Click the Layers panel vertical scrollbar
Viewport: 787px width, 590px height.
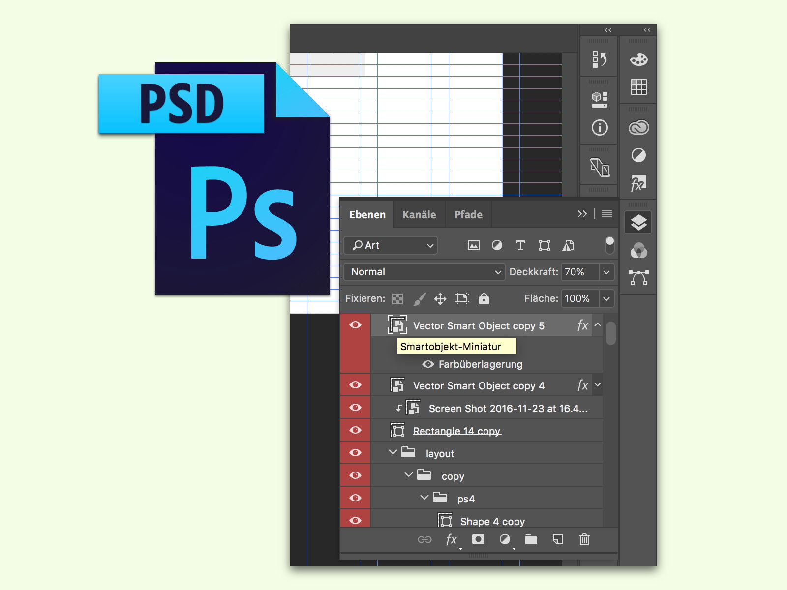click(x=610, y=333)
